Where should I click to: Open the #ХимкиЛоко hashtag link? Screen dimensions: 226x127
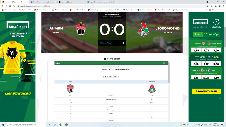pyautogui.click(x=106, y=43)
